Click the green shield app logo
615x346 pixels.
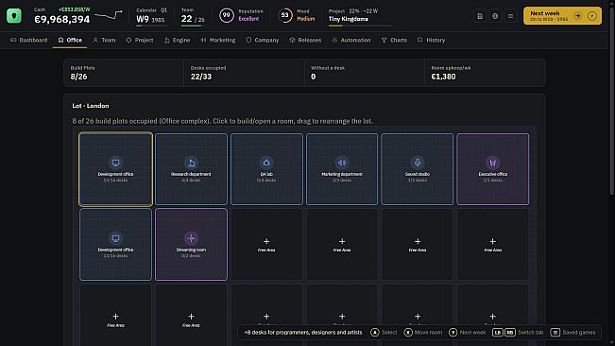point(14,16)
